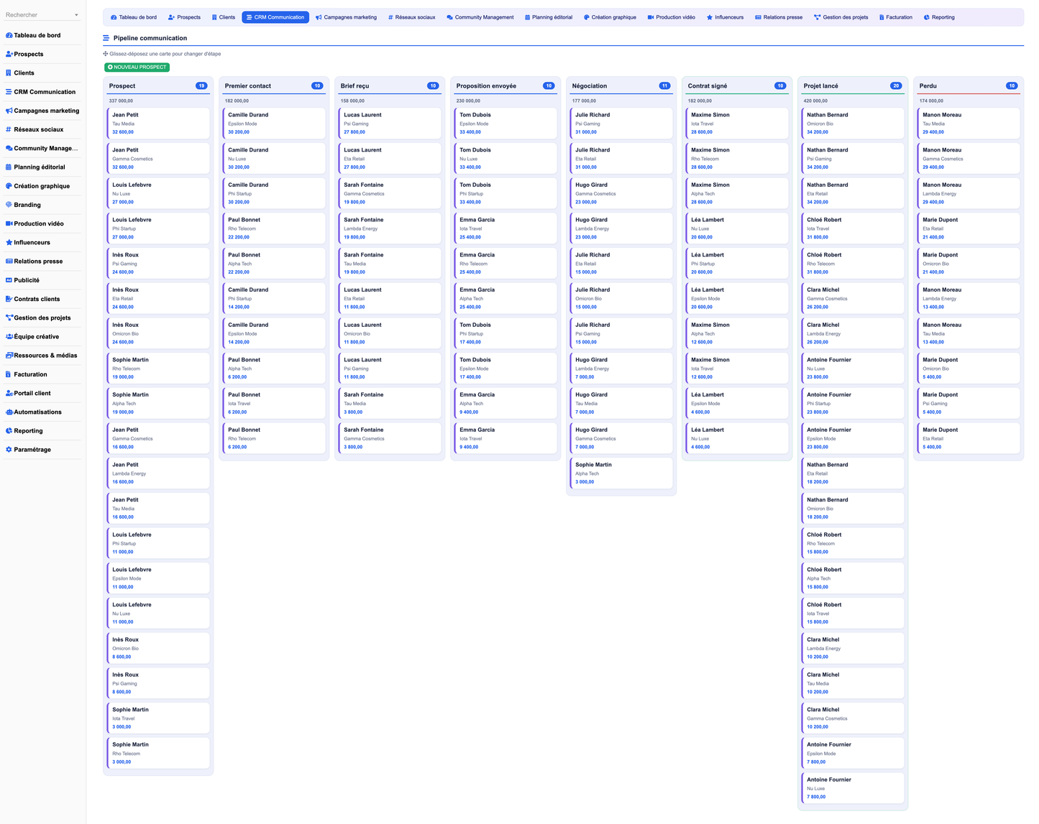Open Emma Garcia Iota Travel 25 400 card
Image resolution: width=1039 pixels, height=824 pixels.
(505, 228)
